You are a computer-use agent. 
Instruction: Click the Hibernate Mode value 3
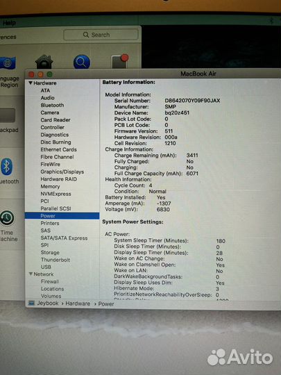pos(217,289)
